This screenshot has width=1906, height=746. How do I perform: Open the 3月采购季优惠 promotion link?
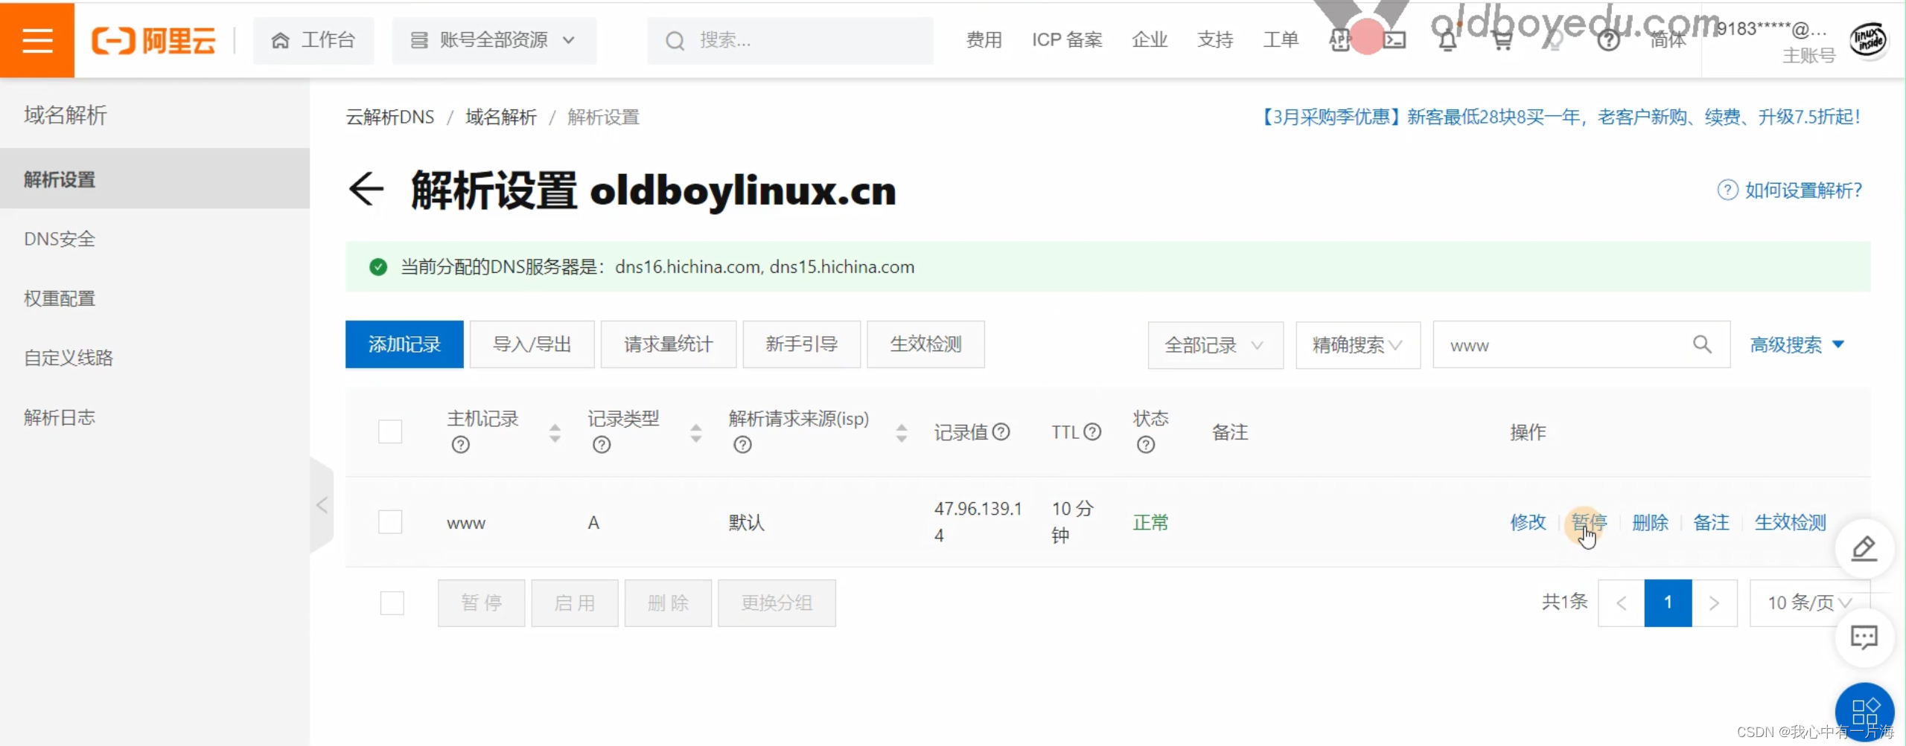(1559, 117)
